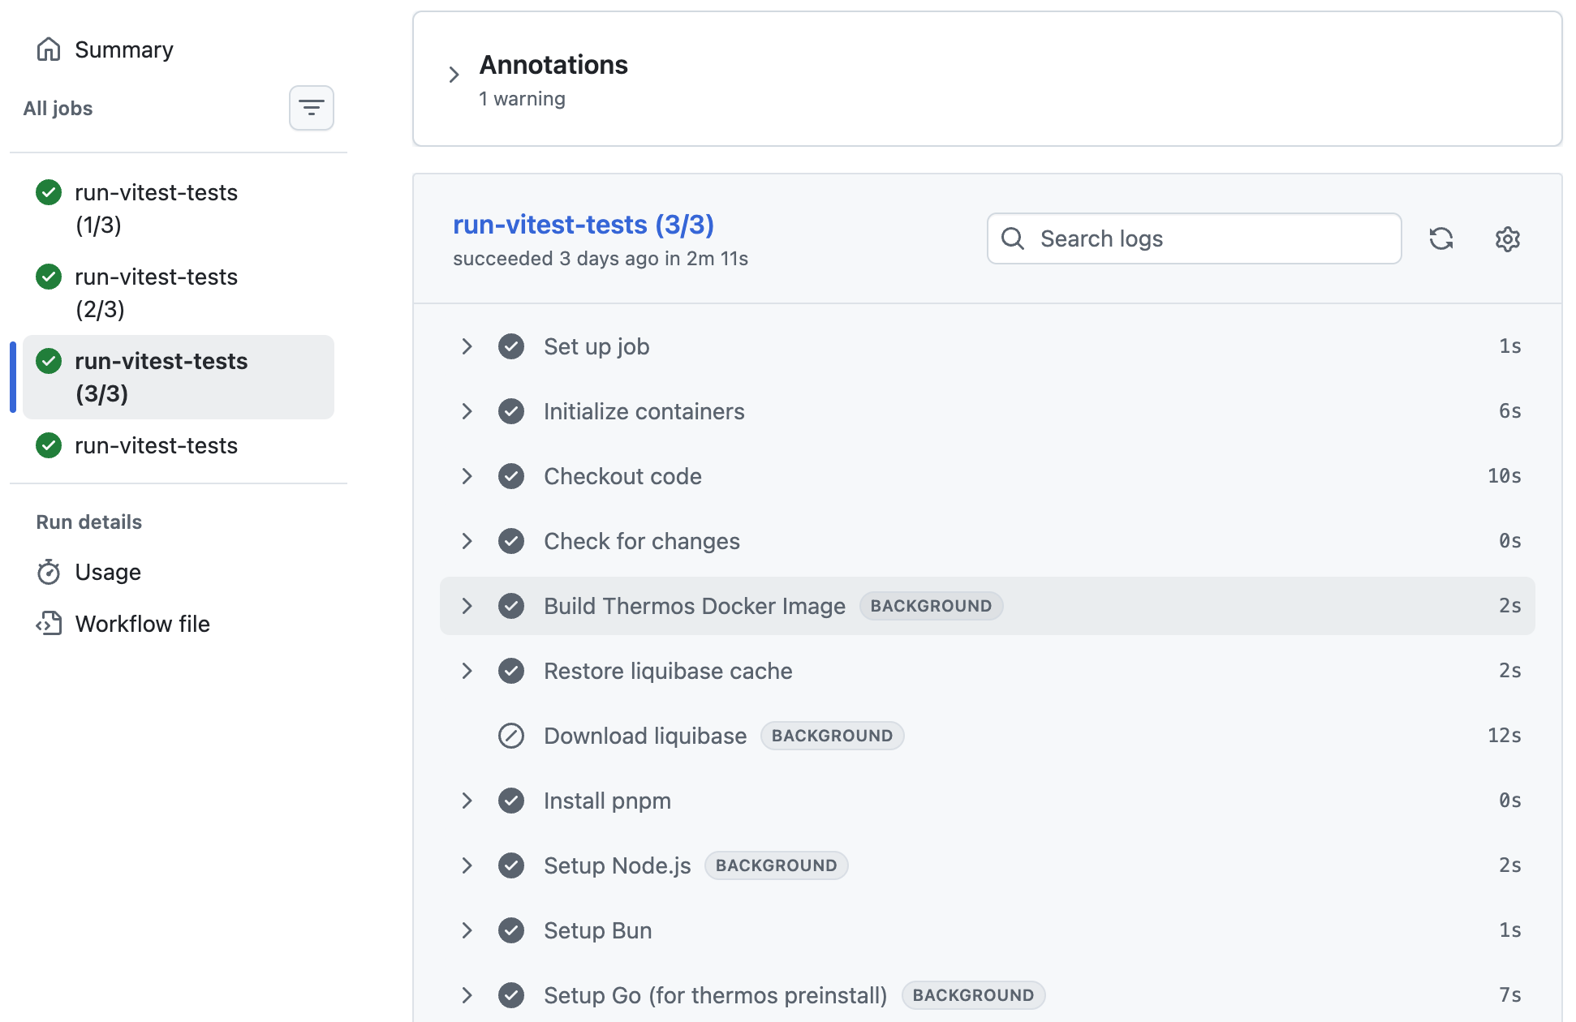Open the last run-vitest-tests job without a shard number
This screenshot has width=1576, height=1022.
coord(179,445)
